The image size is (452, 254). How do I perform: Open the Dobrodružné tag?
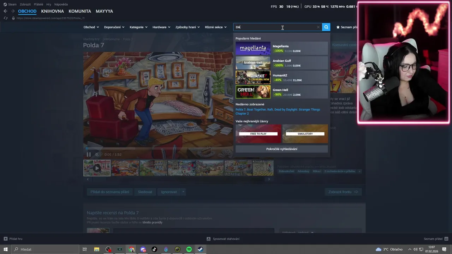(286, 171)
